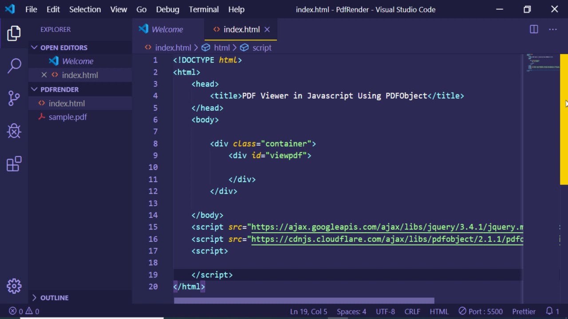568x319 pixels.
Task: Click the Port : 5500 Live Server status
Action: coord(481,311)
